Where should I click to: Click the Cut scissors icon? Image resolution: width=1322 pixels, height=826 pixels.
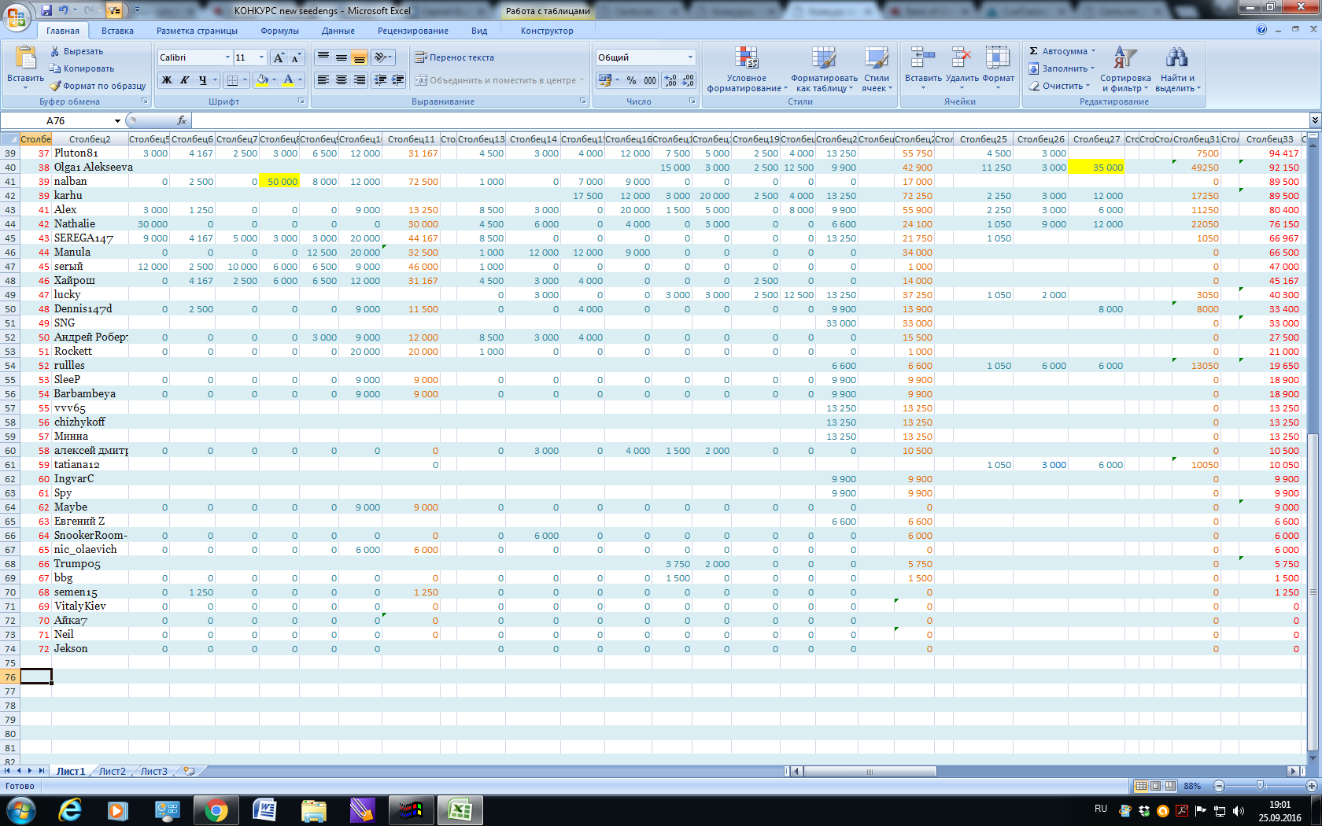click(56, 51)
